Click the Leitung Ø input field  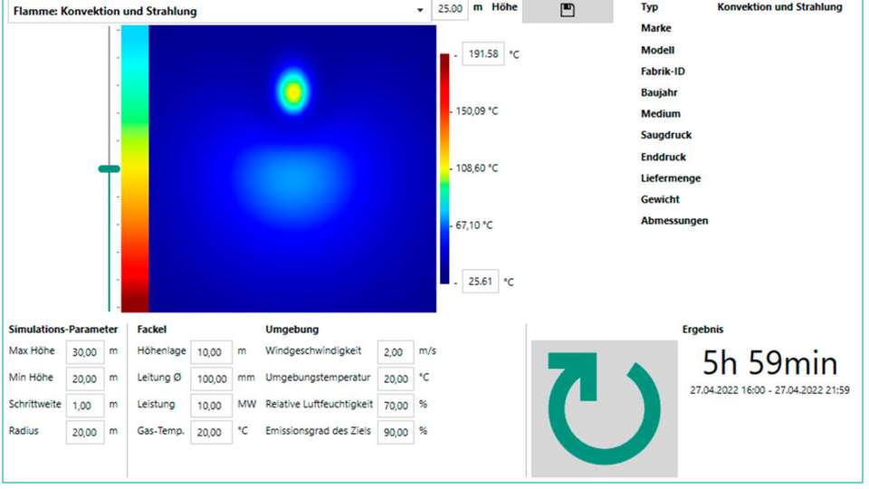pyautogui.click(x=211, y=379)
